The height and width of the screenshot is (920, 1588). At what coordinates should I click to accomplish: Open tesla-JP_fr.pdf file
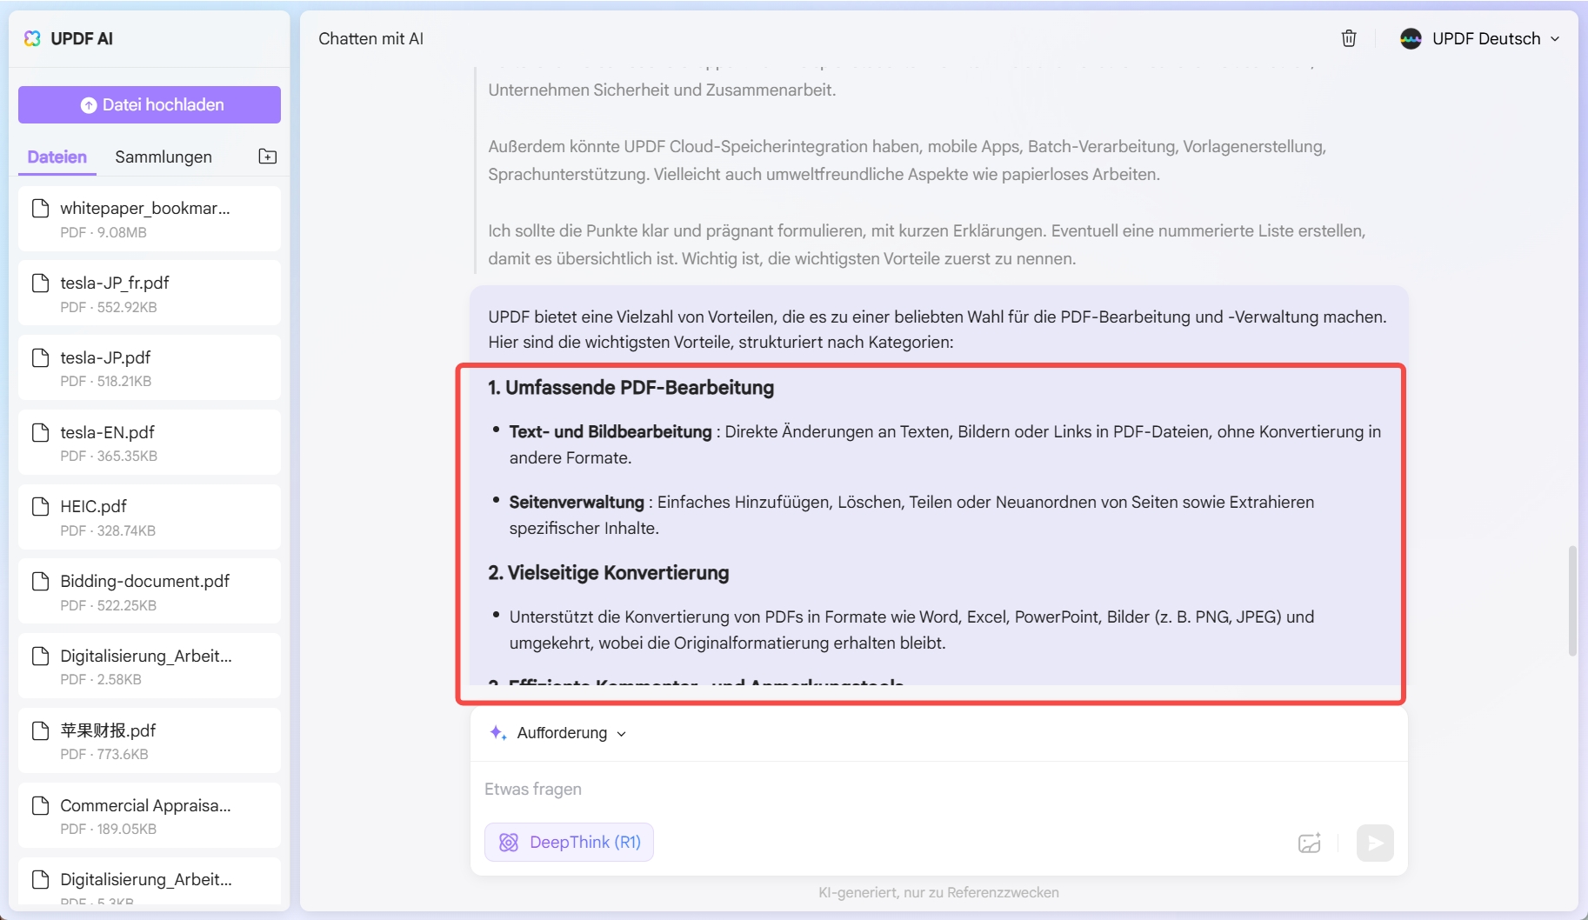coord(150,294)
